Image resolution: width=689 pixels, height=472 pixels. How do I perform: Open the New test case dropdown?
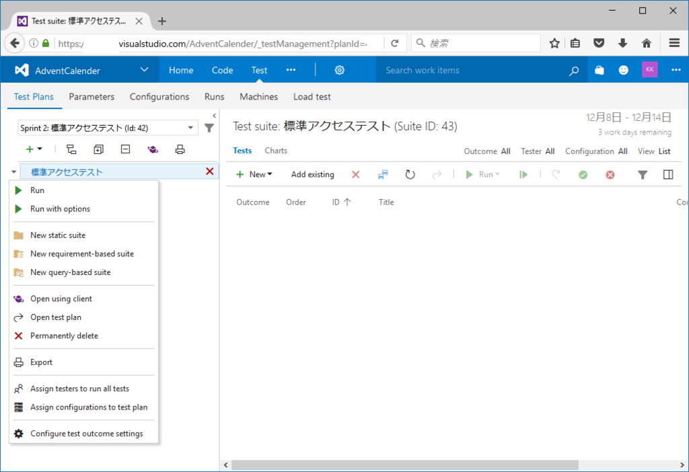pyautogui.click(x=254, y=174)
